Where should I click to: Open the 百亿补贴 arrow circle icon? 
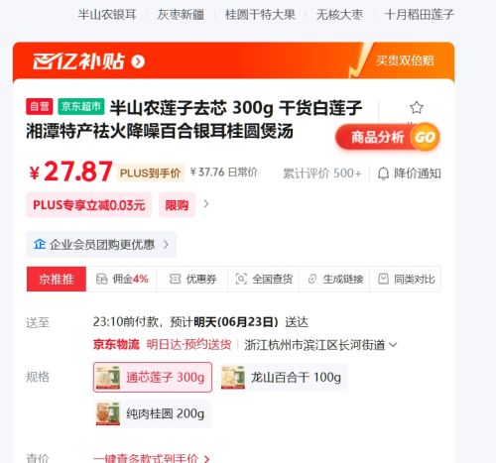[138, 61]
